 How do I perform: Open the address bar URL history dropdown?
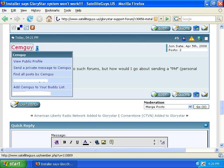click(161, 19)
